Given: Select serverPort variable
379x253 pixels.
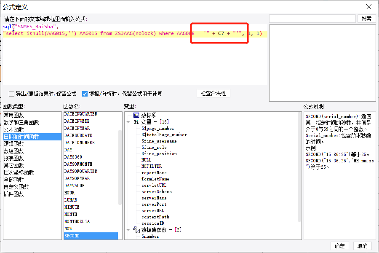Looking at the screenshot, I should pos(154,205).
